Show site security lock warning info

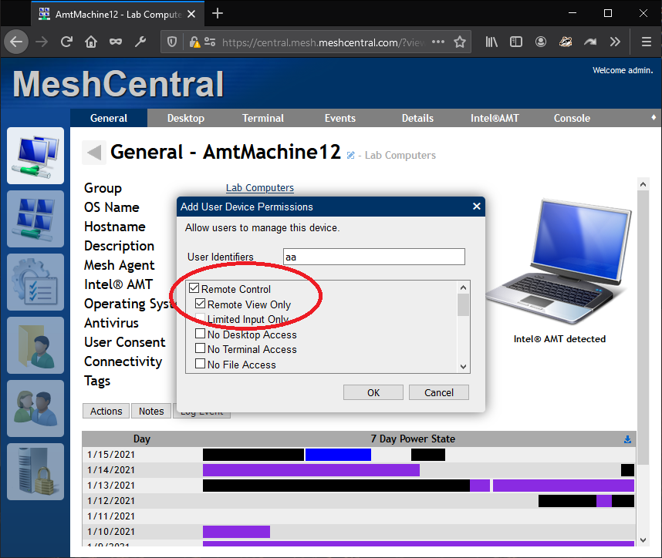[194, 42]
